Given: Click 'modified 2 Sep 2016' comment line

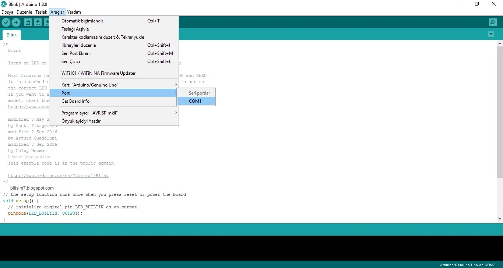Looking at the screenshot, I should [32, 132].
